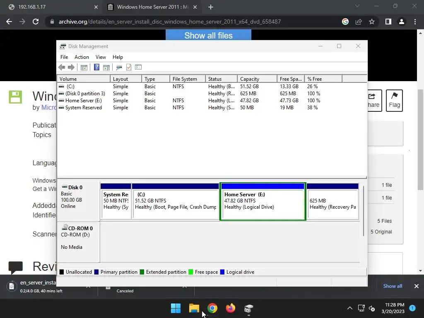Screen dimensions: 424x318
Task: Select the System Reserved partition block on Disk 0
Action: pyautogui.click(x=116, y=202)
